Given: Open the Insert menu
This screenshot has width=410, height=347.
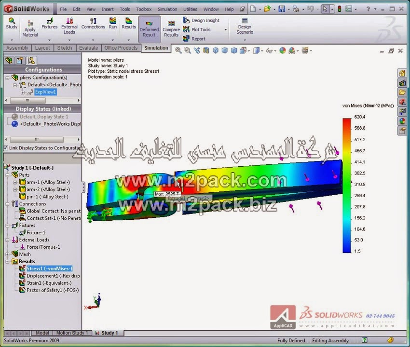Looking at the screenshot, I should point(108,9).
